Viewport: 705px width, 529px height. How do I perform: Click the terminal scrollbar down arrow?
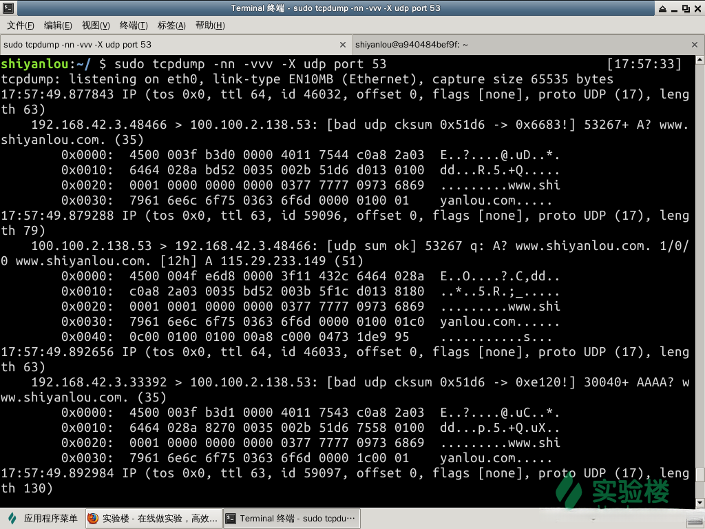[699, 503]
